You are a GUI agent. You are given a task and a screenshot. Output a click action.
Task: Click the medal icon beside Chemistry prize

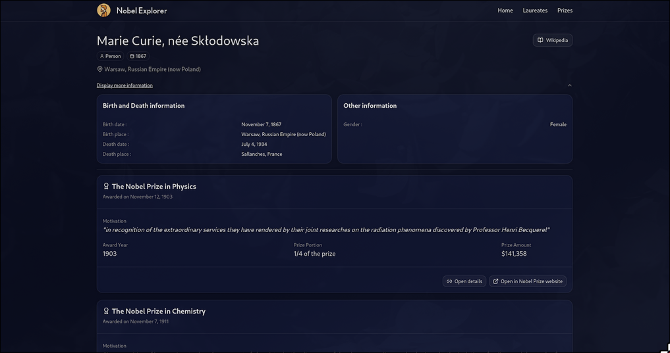pyautogui.click(x=106, y=311)
